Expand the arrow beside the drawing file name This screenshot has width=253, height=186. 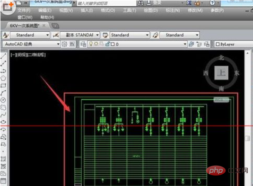pyautogui.click(x=74, y=3)
